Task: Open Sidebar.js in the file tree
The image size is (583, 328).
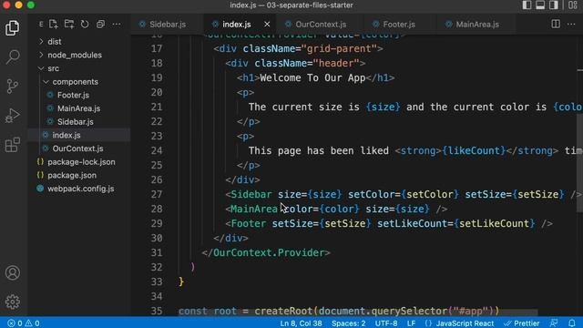Action: coord(75,122)
